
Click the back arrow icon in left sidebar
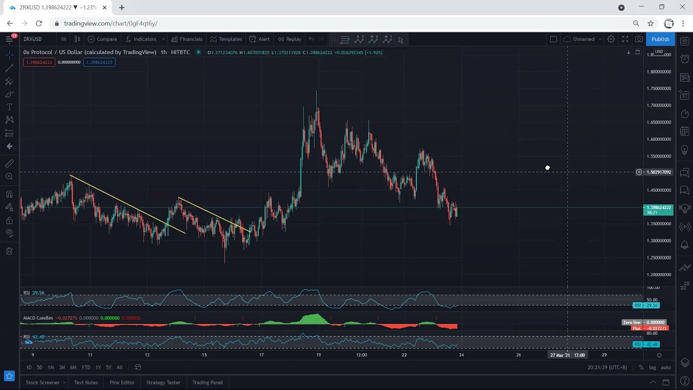click(9, 146)
